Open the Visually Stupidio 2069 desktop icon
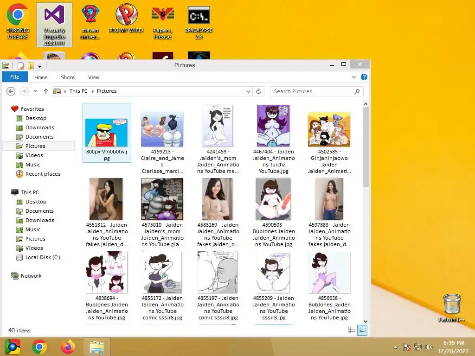Viewport: 475px width, 356px height. (x=54, y=25)
